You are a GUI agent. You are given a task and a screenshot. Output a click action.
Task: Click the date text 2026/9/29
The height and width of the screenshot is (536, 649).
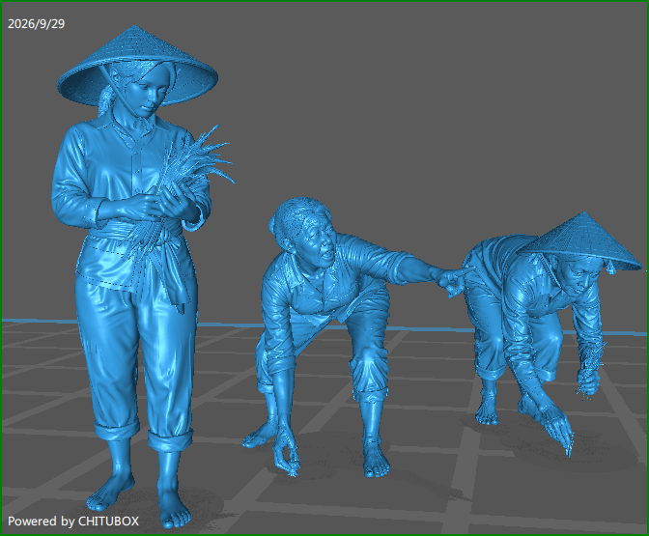37,24
